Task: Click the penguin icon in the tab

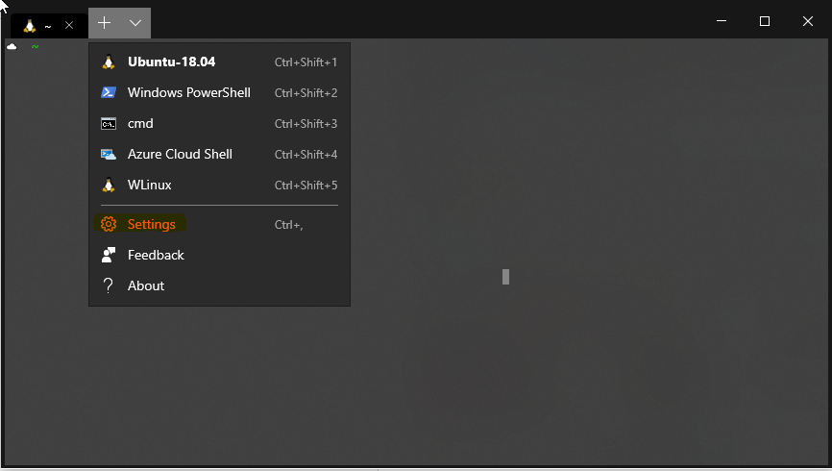Action: coord(30,26)
